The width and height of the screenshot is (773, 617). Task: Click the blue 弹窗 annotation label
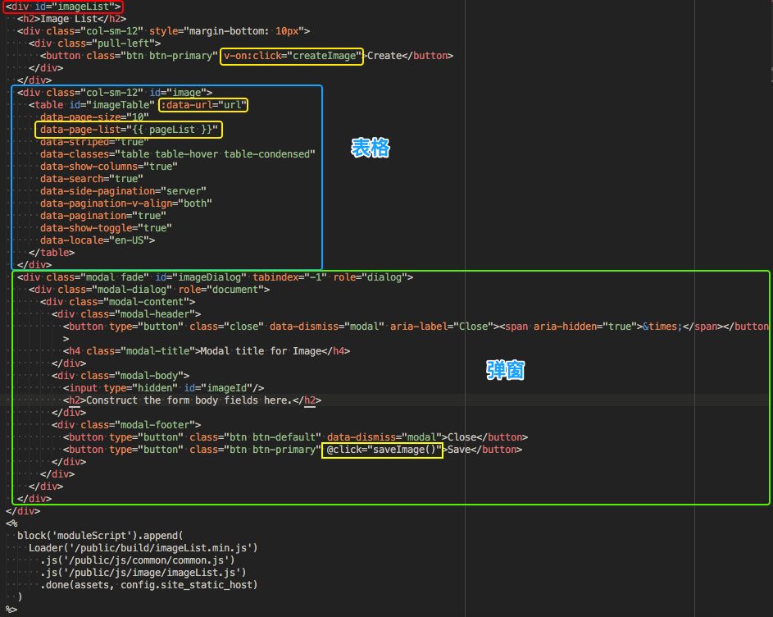(505, 370)
